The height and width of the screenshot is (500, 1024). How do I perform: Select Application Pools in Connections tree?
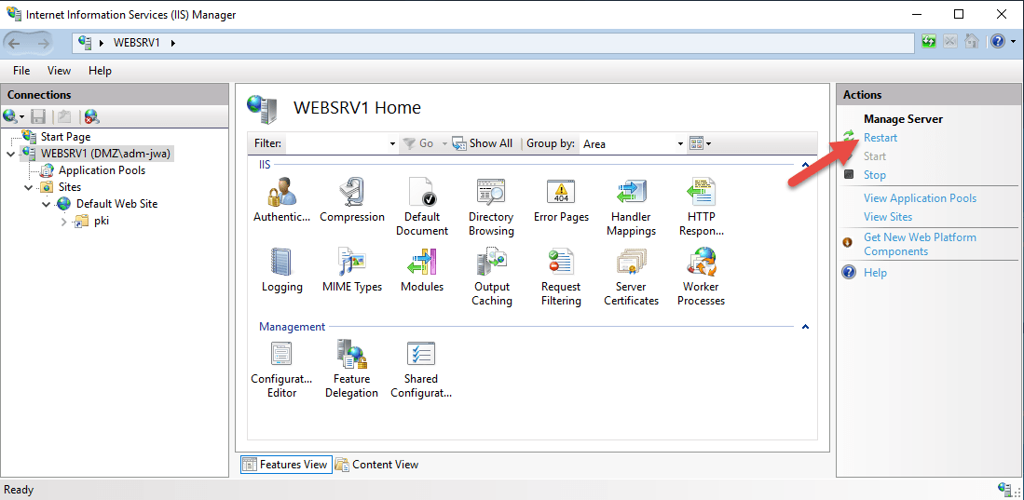coord(102,170)
